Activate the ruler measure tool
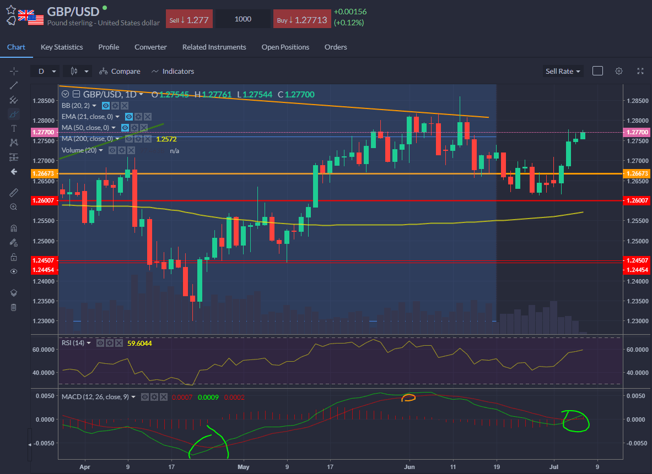 (x=14, y=193)
